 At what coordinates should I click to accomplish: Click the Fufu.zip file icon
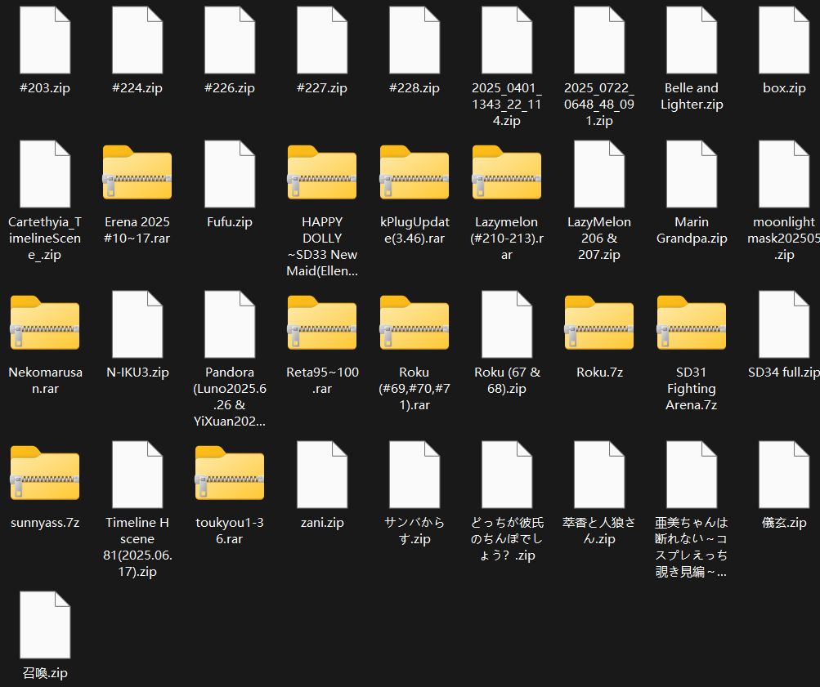pos(230,175)
